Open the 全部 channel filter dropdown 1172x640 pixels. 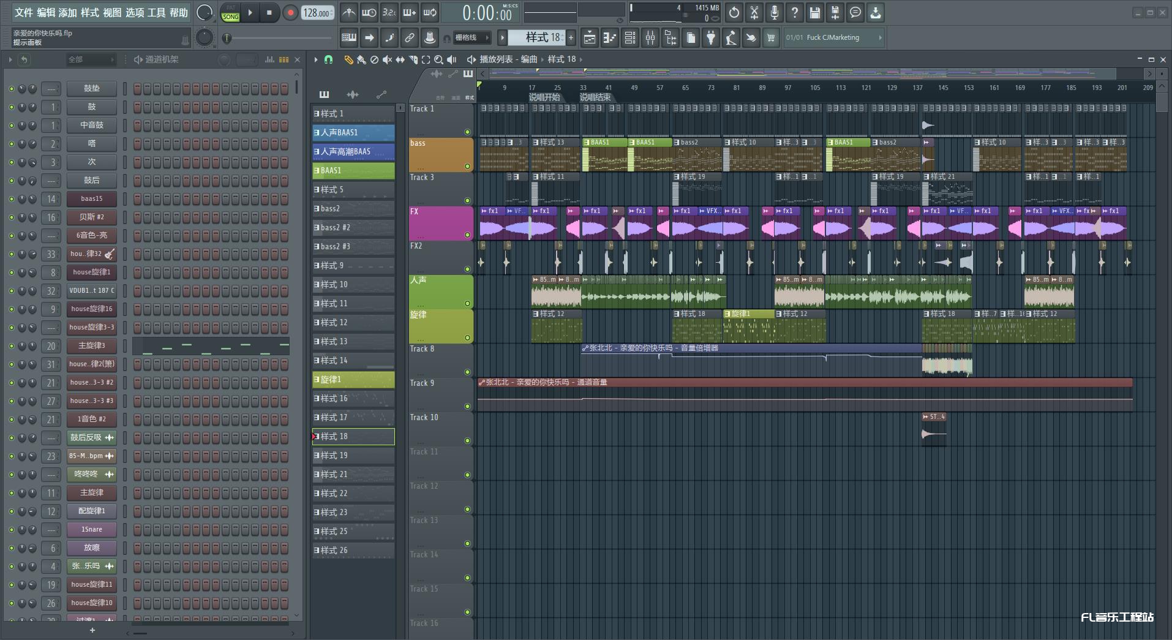(x=91, y=59)
